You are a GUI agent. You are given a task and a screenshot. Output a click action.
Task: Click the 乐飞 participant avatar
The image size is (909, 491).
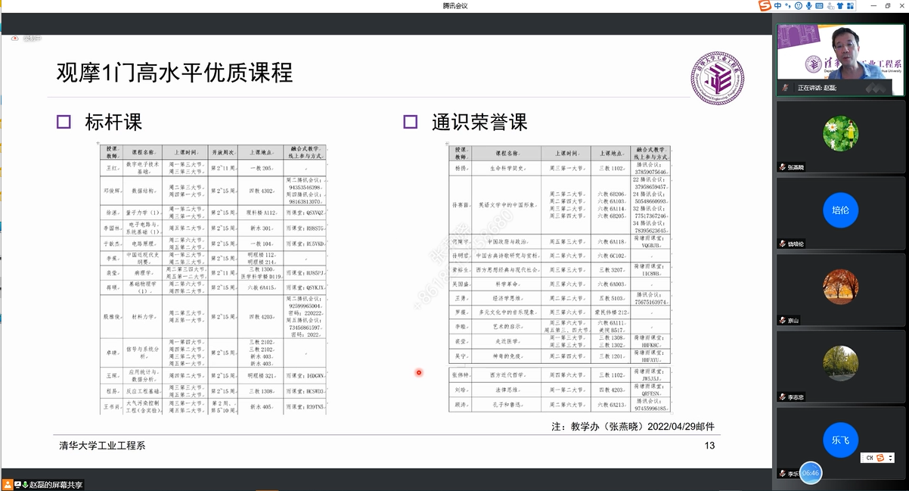point(840,440)
